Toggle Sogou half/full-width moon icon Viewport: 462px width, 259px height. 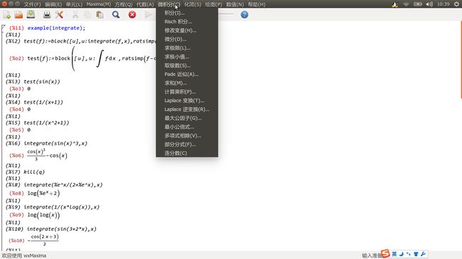pos(402,254)
